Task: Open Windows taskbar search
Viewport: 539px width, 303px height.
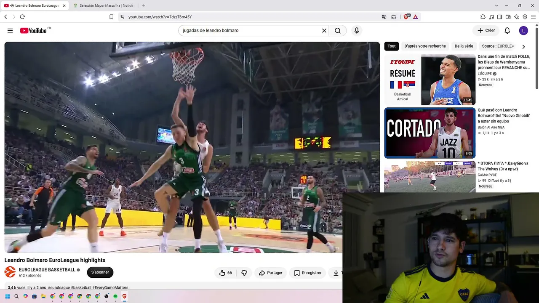Action: (x=16, y=296)
